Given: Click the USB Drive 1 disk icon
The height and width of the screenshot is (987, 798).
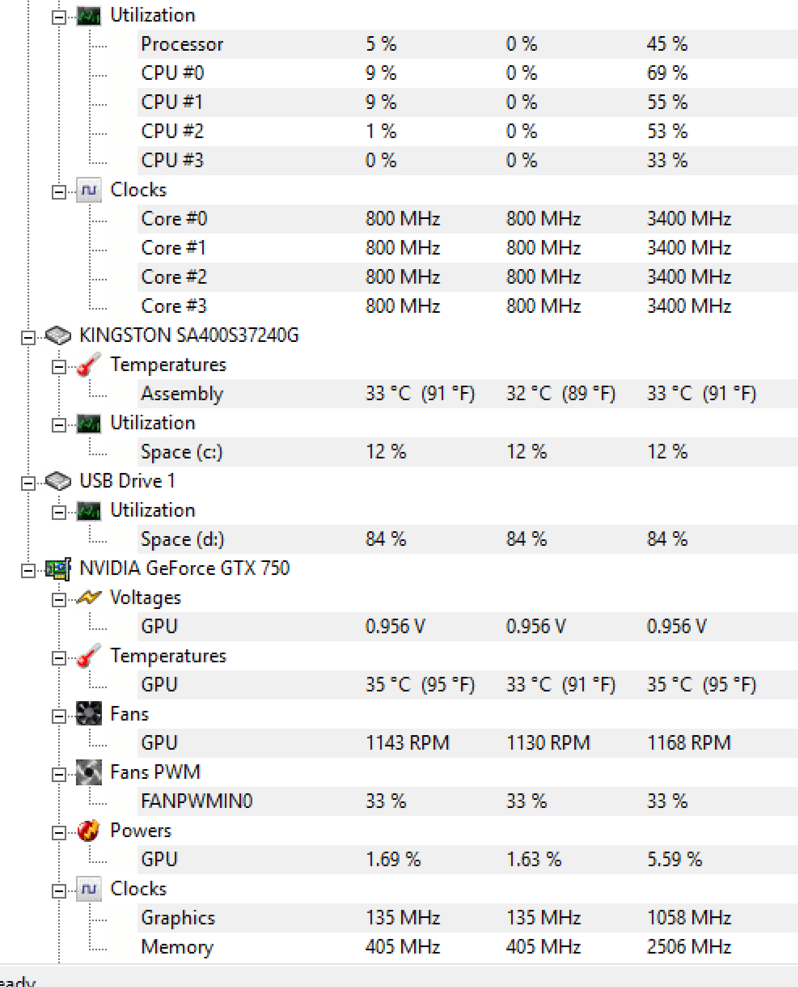Looking at the screenshot, I should [58, 481].
